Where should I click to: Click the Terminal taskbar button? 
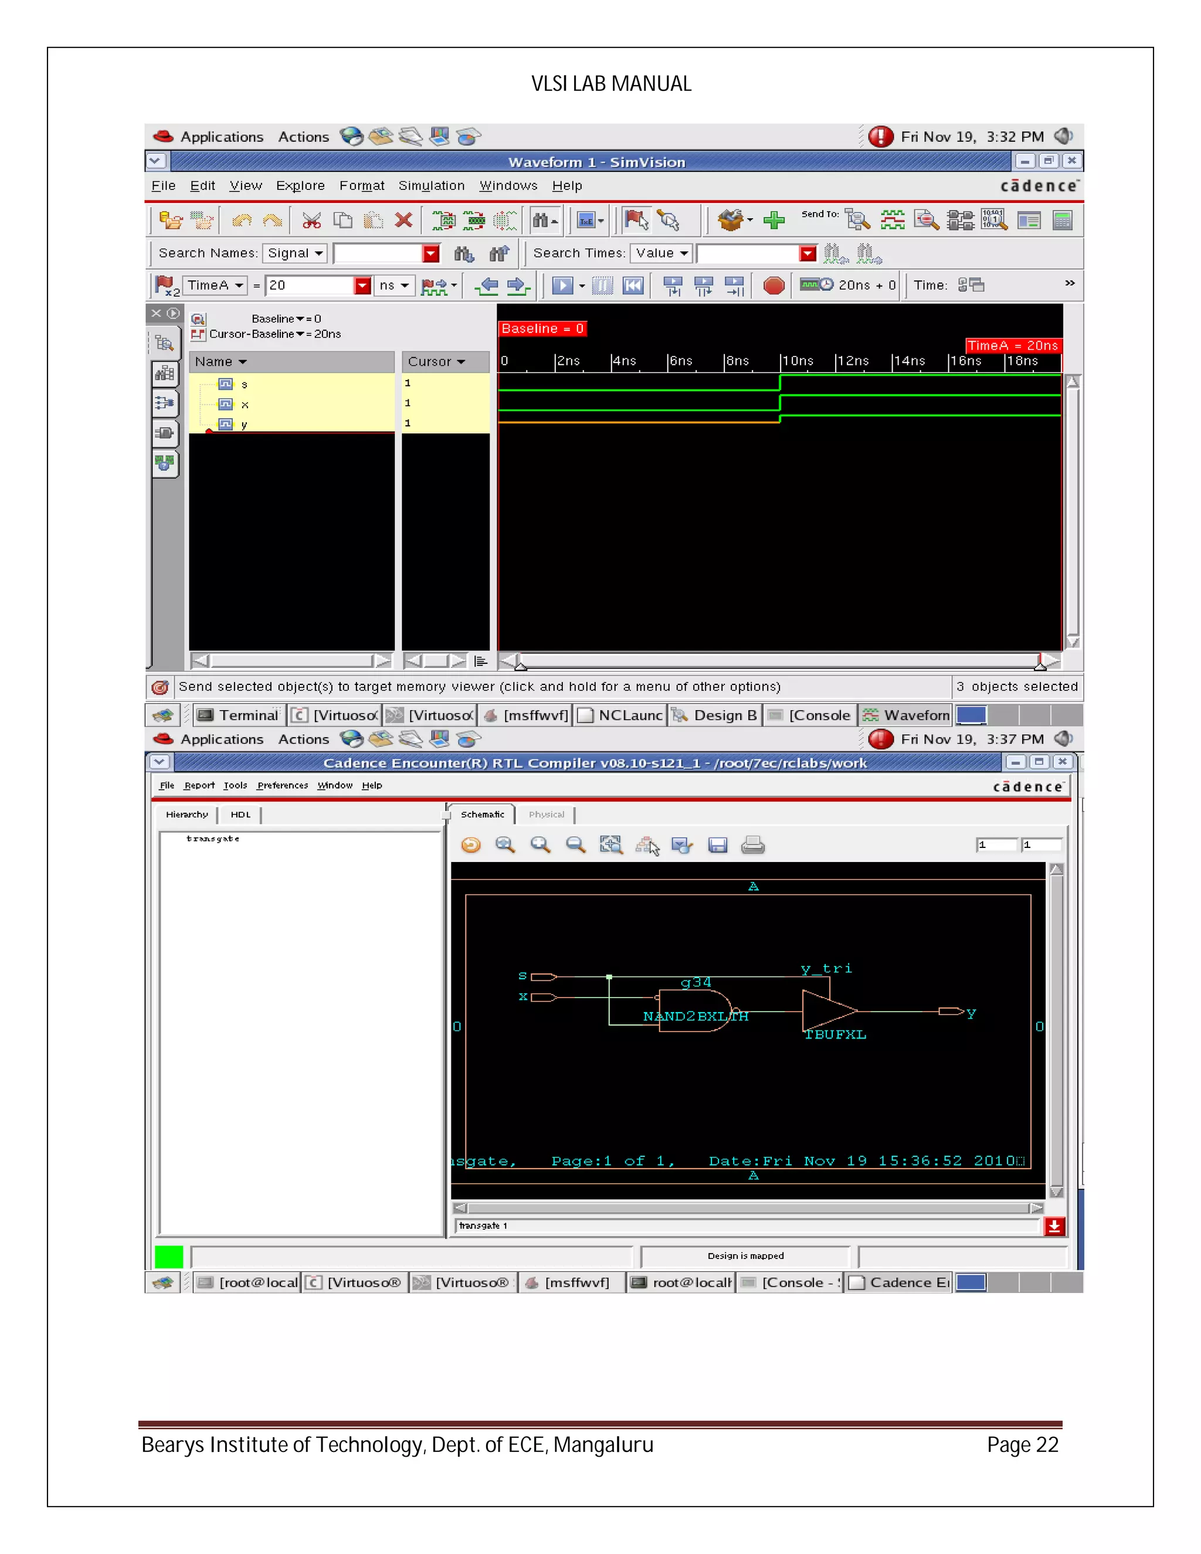(238, 715)
